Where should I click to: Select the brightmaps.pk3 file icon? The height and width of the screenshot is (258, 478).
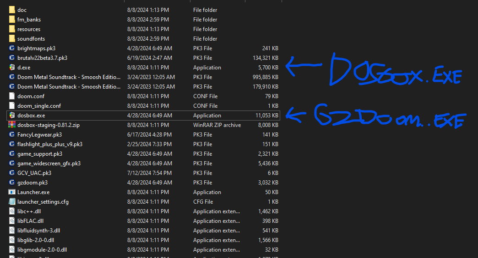(12, 48)
